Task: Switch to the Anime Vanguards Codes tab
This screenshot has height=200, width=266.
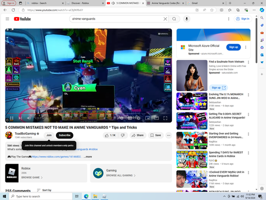Action: click(165, 3)
